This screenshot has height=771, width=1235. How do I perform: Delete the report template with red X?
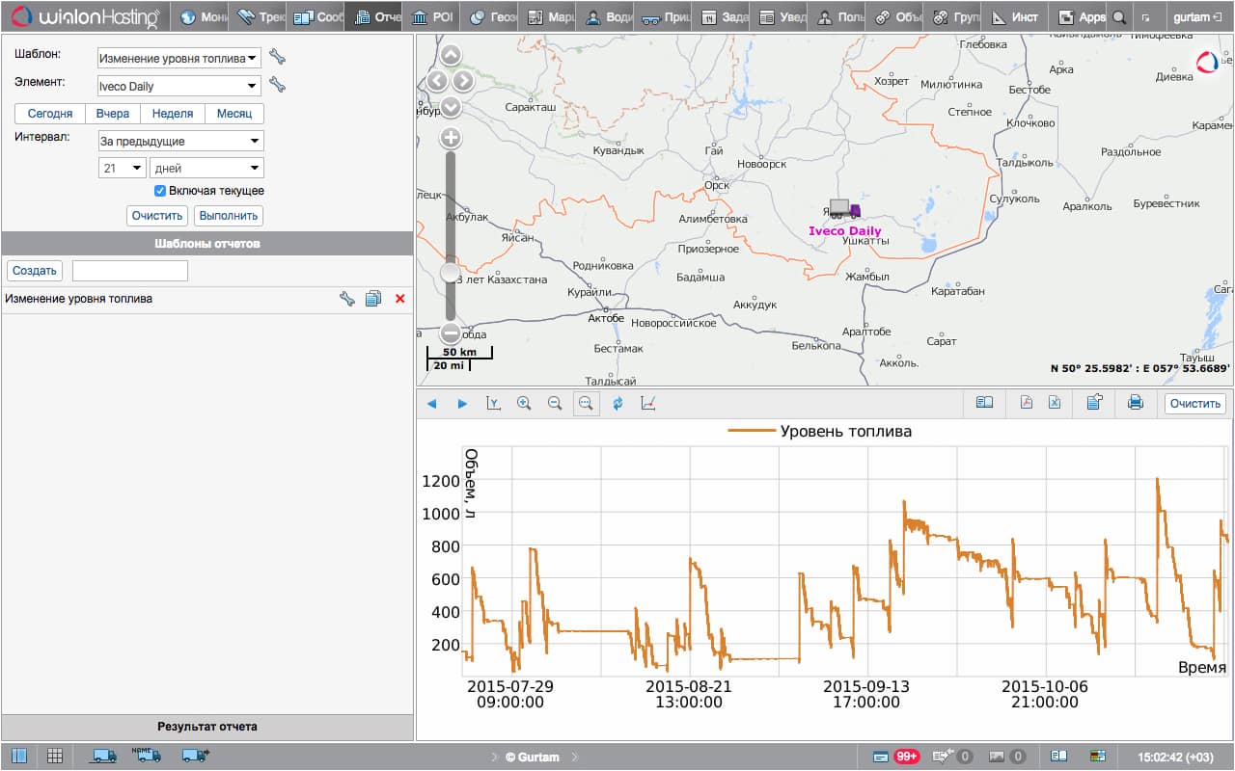point(399,299)
